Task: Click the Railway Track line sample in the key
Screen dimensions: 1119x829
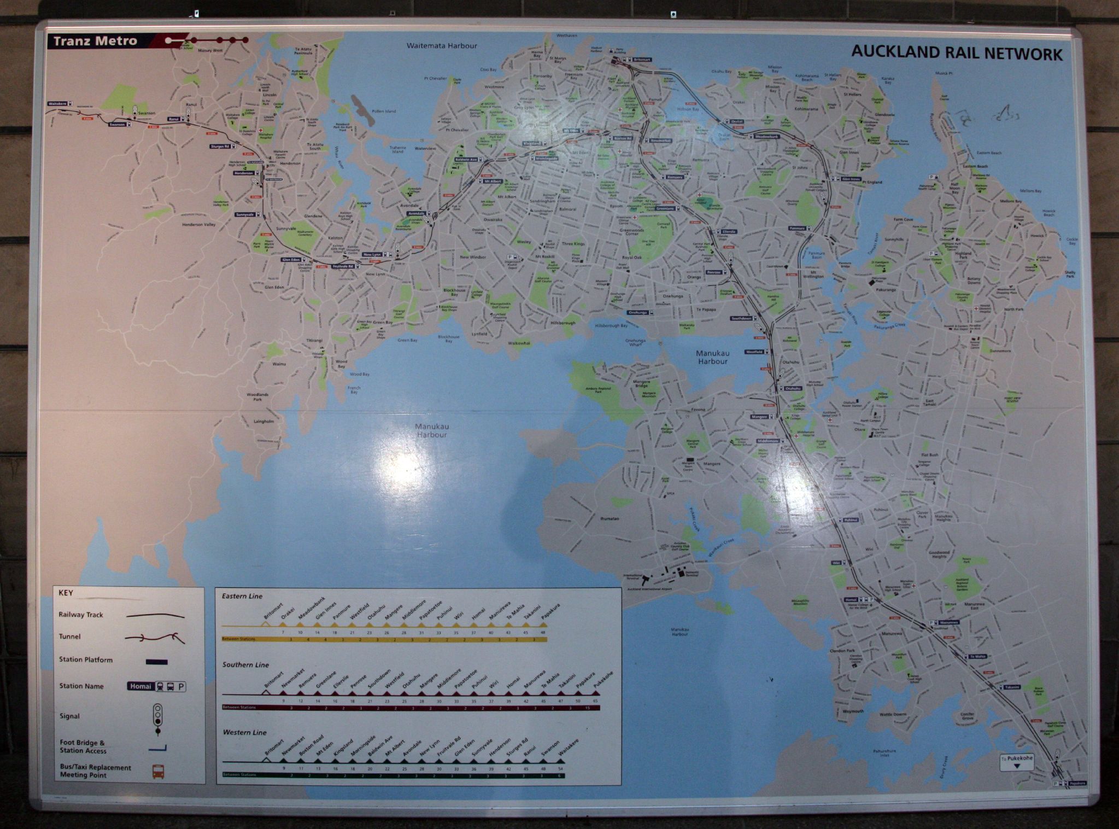Action: tap(155, 616)
